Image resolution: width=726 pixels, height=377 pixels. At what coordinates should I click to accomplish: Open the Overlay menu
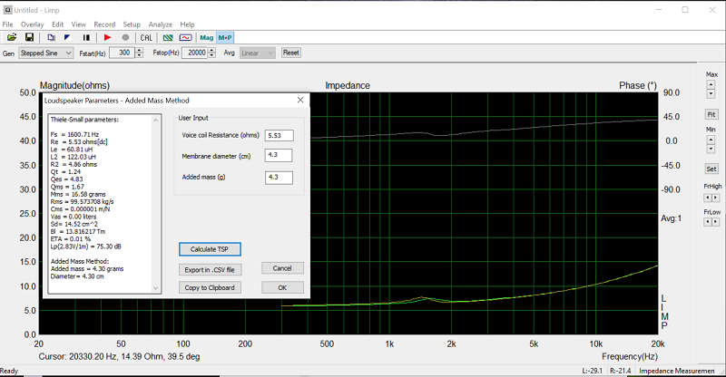[x=32, y=24]
